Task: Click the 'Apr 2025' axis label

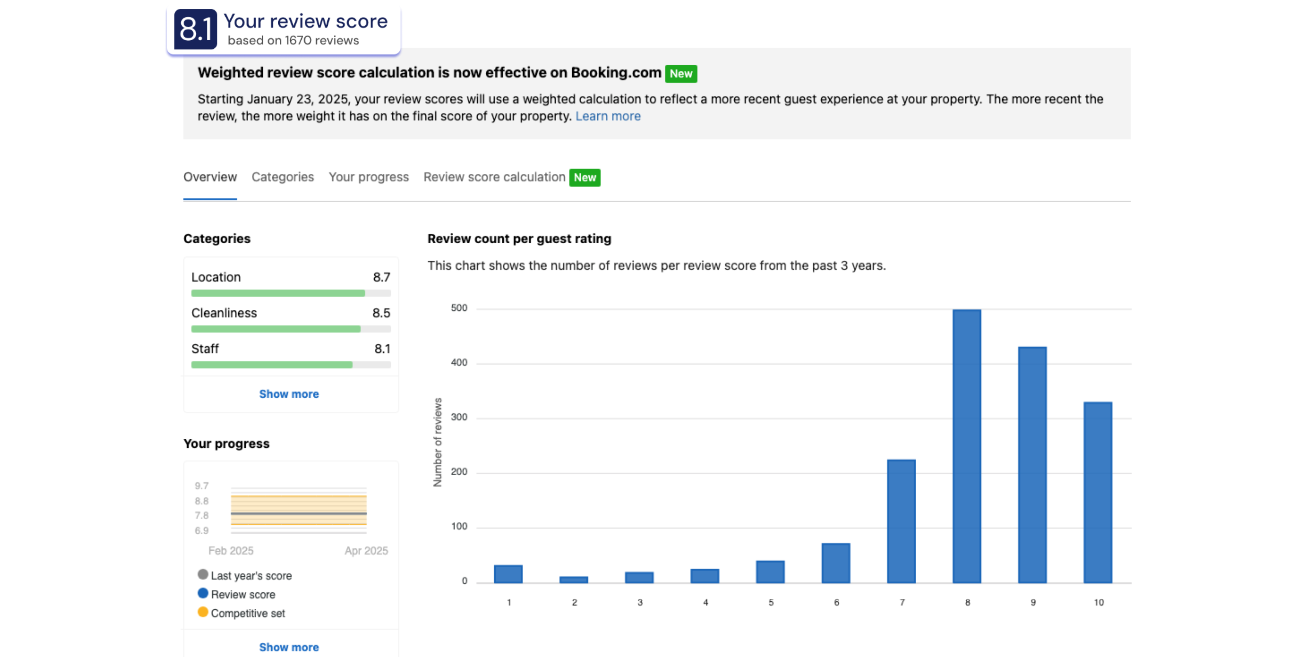Action: pyautogui.click(x=366, y=550)
